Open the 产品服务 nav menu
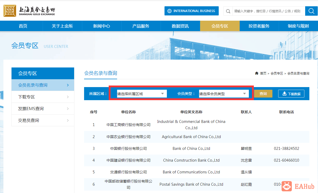This screenshot has height=193, width=318. (x=141, y=26)
